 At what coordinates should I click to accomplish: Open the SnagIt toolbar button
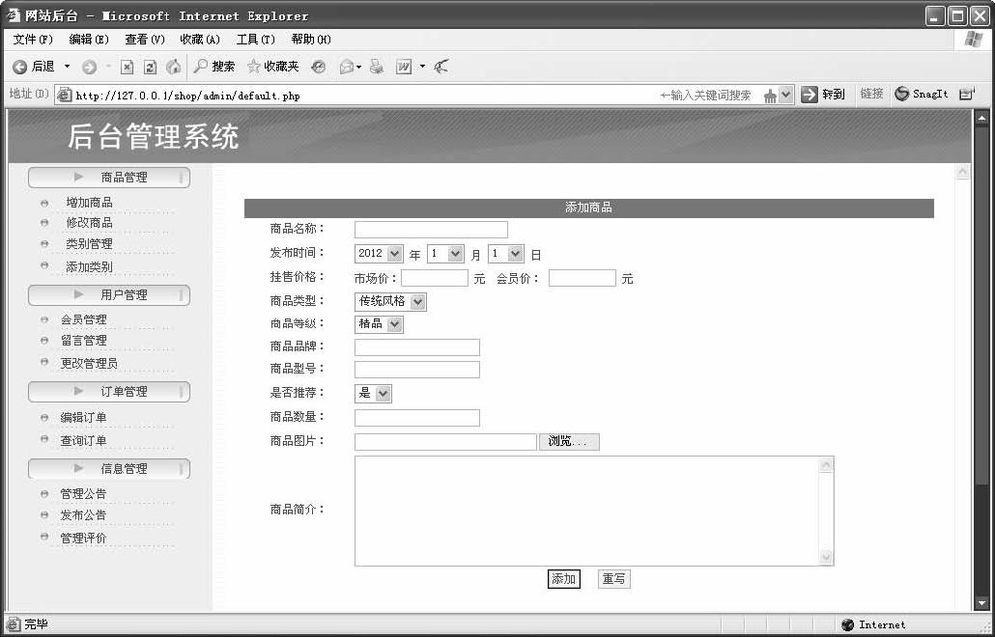[922, 95]
